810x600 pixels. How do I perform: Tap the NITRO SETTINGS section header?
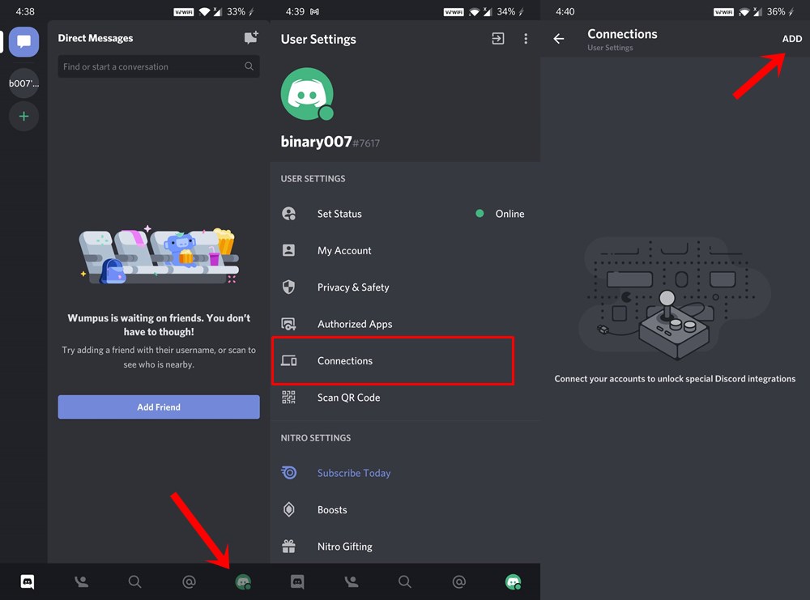pos(316,438)
